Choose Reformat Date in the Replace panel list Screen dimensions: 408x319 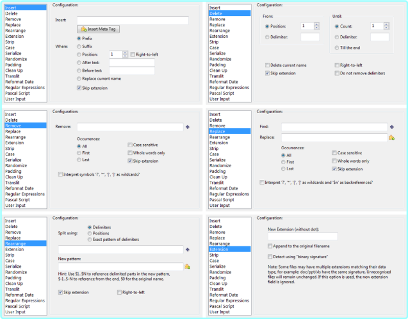coord(230,189)
